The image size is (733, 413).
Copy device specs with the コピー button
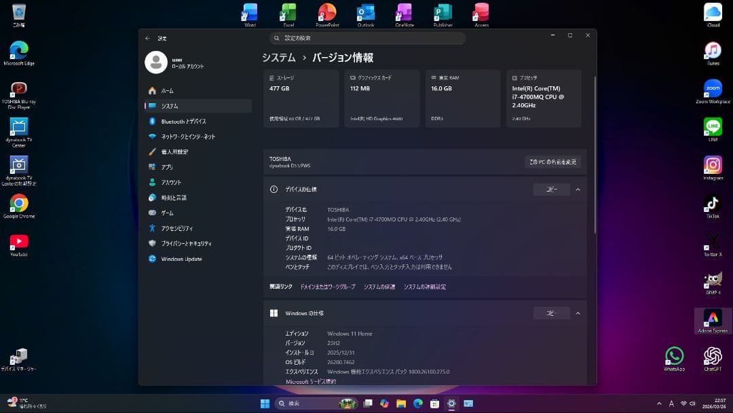click(x=551, y=190)
